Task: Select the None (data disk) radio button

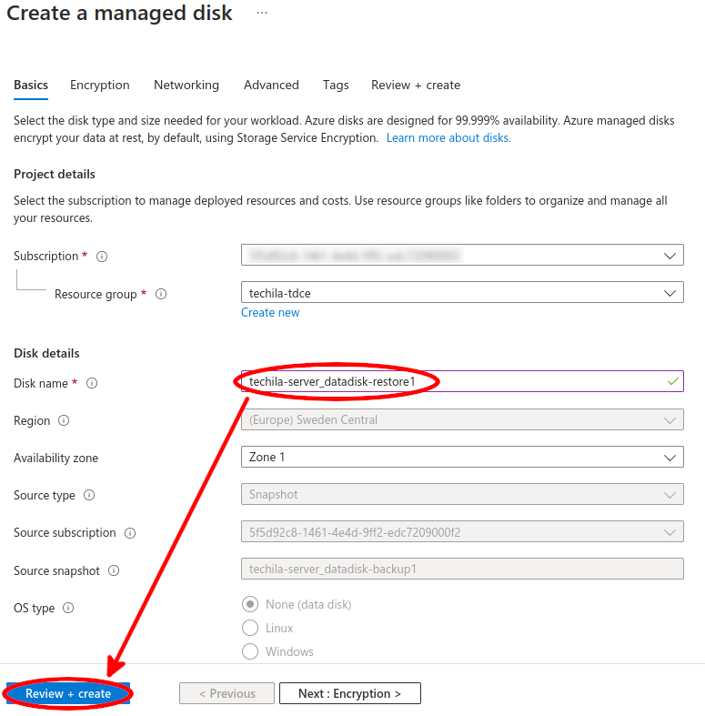Action: tap(250, 605)
